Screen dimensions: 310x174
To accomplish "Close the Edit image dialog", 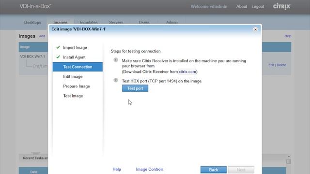I will tap(255, 29).
